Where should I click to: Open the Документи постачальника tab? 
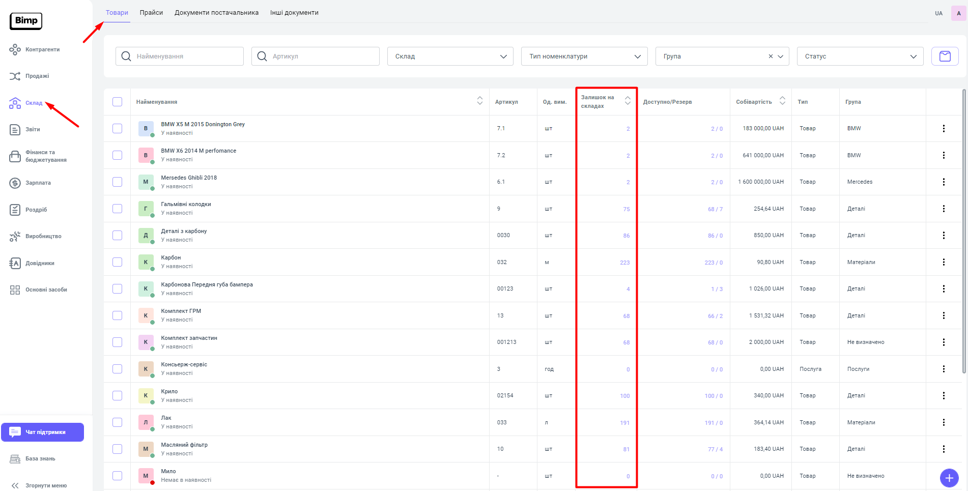coord(216,13)
